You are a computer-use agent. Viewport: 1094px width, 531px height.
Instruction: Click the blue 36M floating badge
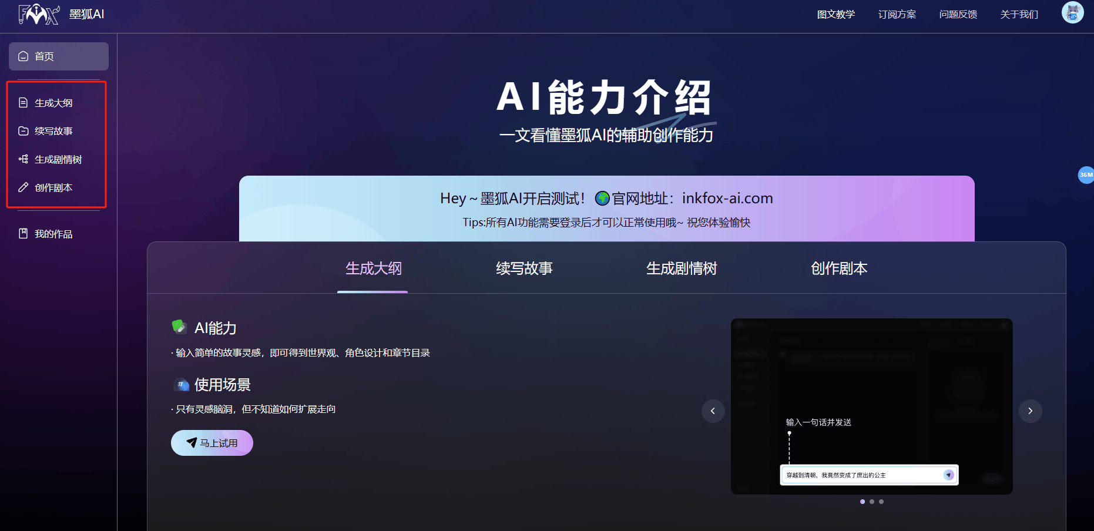point(1086,175)
